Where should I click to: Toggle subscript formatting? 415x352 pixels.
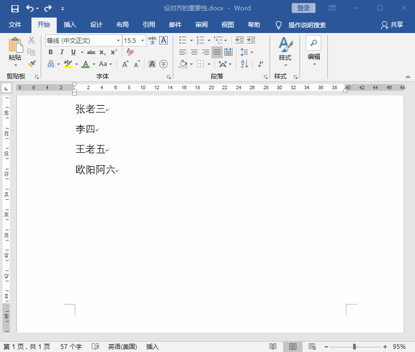pos(103,52)
